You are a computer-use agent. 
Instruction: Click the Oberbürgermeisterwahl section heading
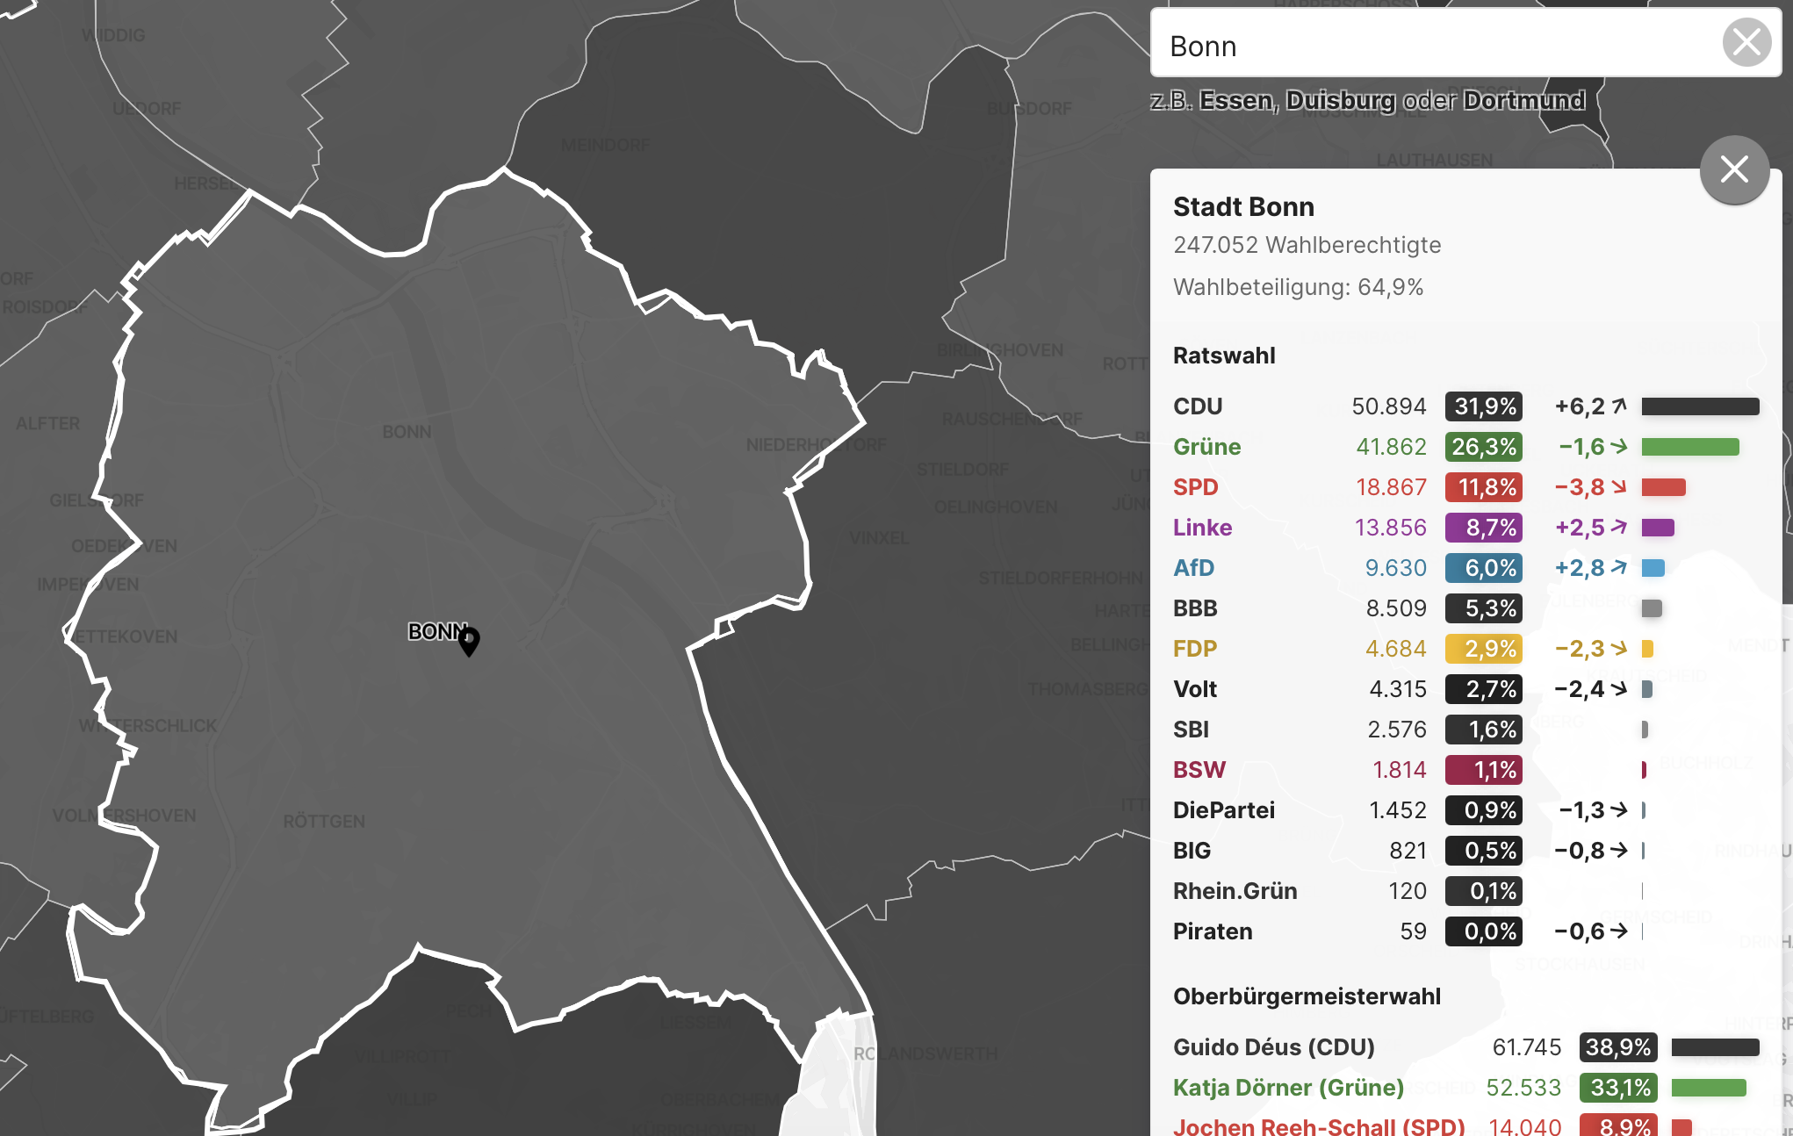(x=1307, y=996)
